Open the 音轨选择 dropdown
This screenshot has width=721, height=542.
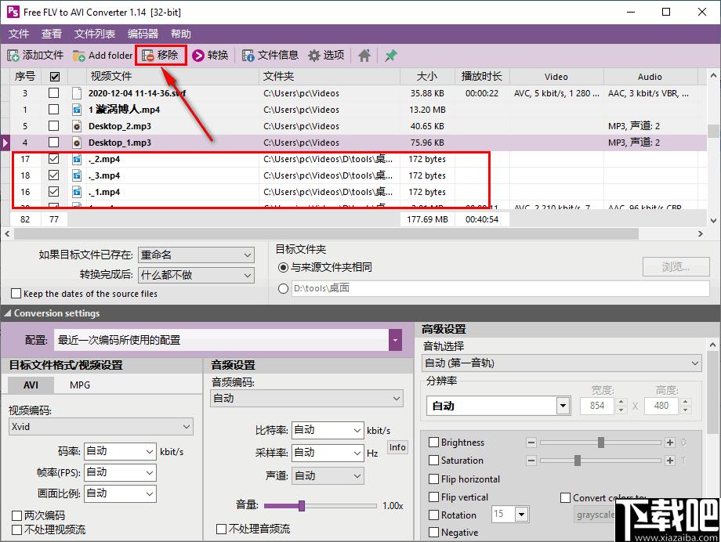[561, 363]
